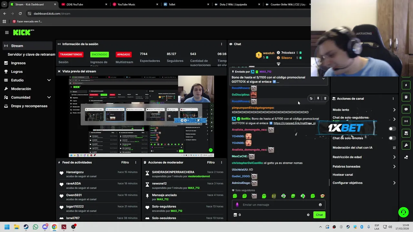413x232 pixels.
Task: Click MAX_712 username in pinned message
Action: tap(265, 72)
